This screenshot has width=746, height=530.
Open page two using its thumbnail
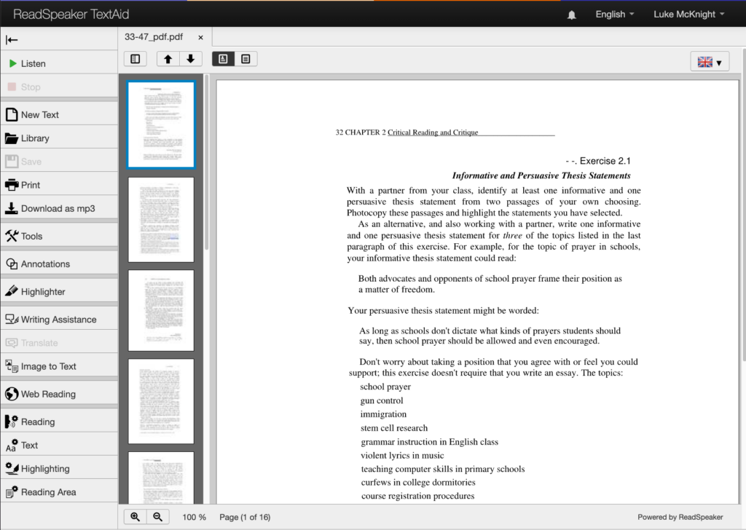pos(160,219)
